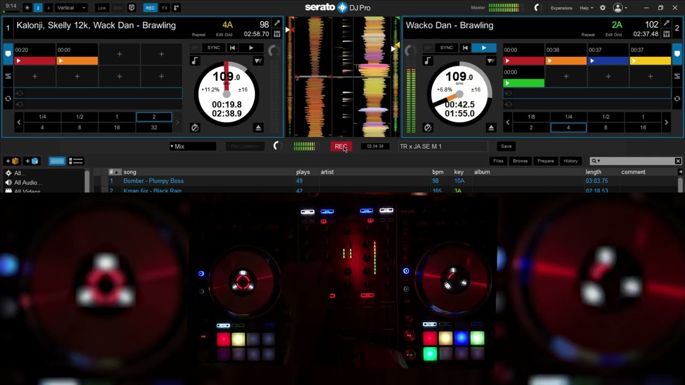685x385 pixels.
Task: Eject track from deck 2
Action: click(491, 128)
